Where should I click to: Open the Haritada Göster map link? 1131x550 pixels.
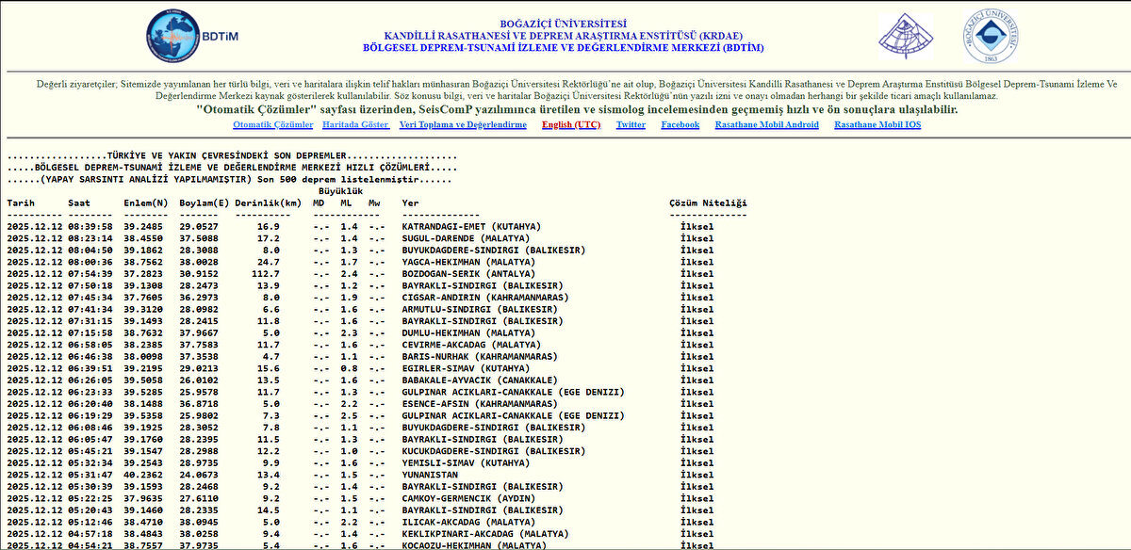point(355,125)
